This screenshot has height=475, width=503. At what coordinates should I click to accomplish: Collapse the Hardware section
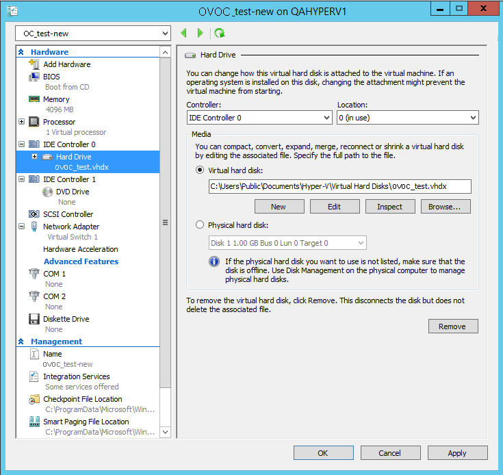tap(21, 52)
